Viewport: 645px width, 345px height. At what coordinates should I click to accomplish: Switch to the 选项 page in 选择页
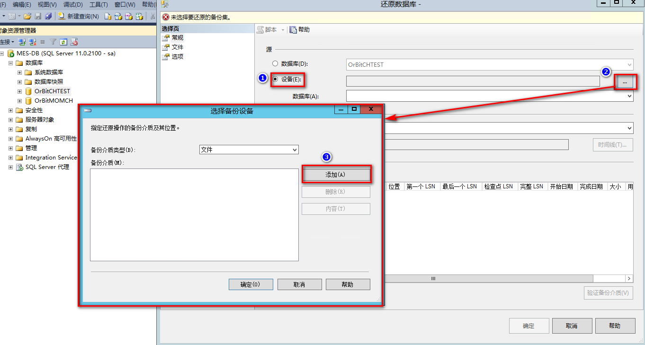178,56
